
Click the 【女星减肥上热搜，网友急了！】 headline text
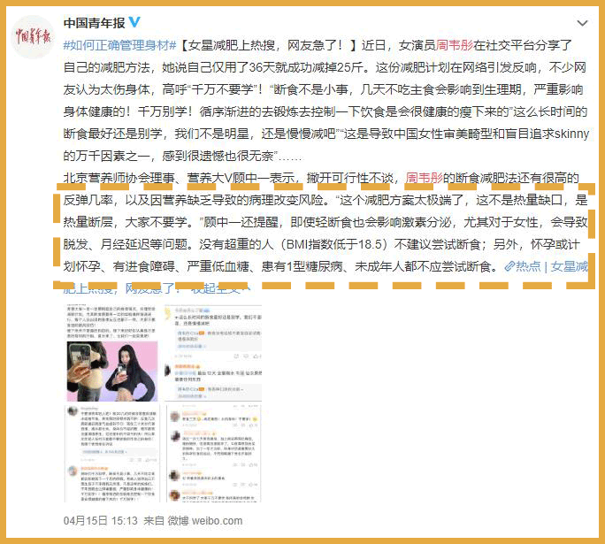(x=268, y=45)
